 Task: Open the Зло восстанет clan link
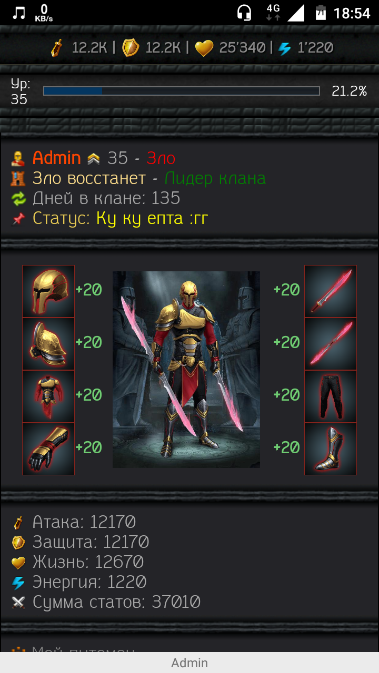coord(89,178)
